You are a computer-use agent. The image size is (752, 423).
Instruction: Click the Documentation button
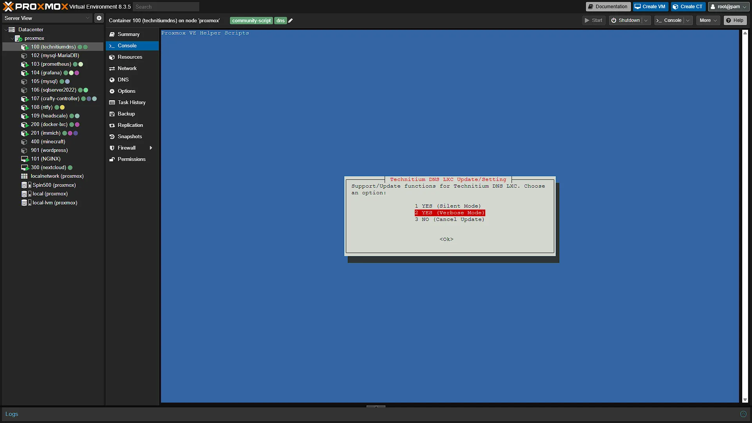pos(607,7)
